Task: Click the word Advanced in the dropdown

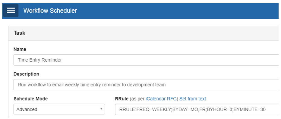Action: [x=27, y=109]
